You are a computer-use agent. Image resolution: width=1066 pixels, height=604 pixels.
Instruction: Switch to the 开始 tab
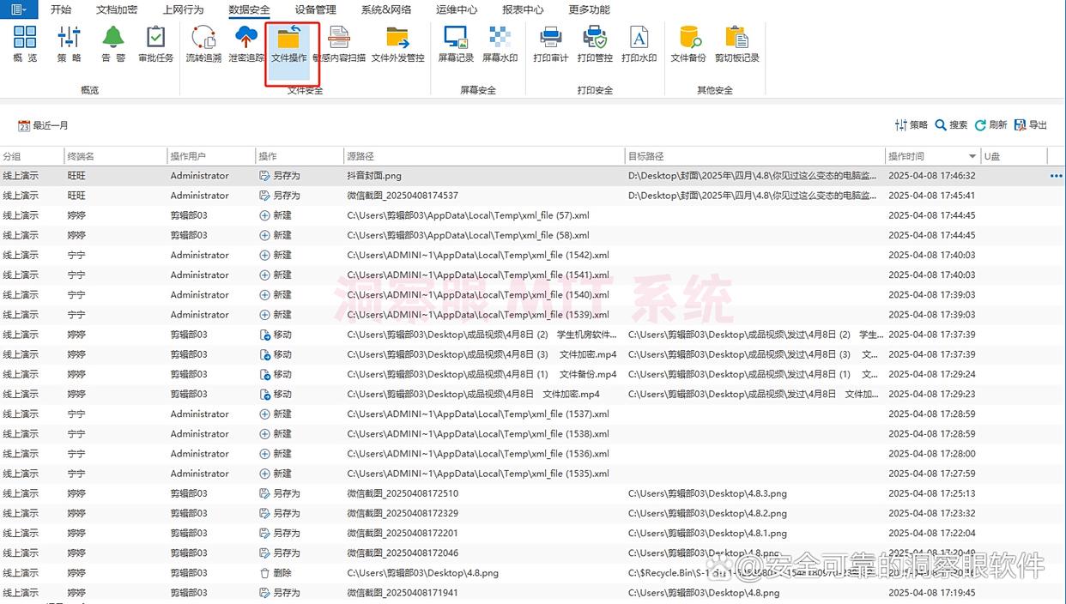pos(61,9)
